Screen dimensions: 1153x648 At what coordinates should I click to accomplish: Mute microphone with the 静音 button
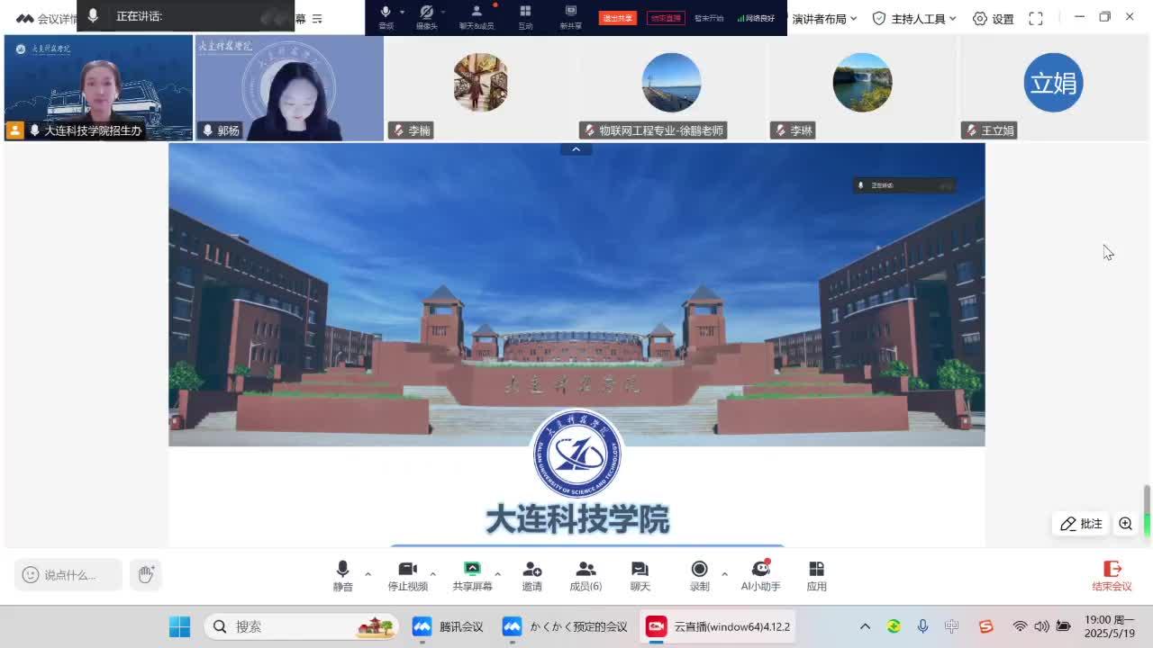342,576
